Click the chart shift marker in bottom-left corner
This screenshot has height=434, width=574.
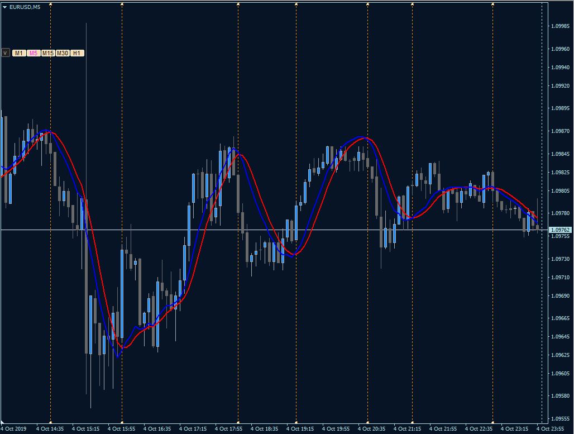tap(2, 422)
